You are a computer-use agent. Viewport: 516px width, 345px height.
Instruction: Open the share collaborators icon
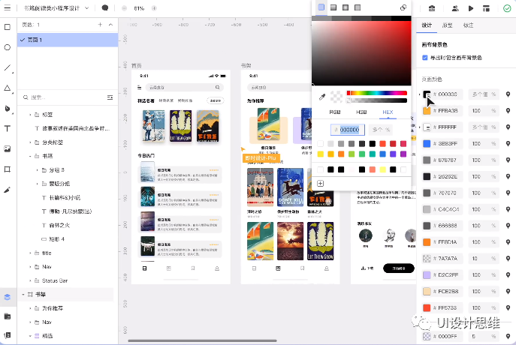pos(455,8)
